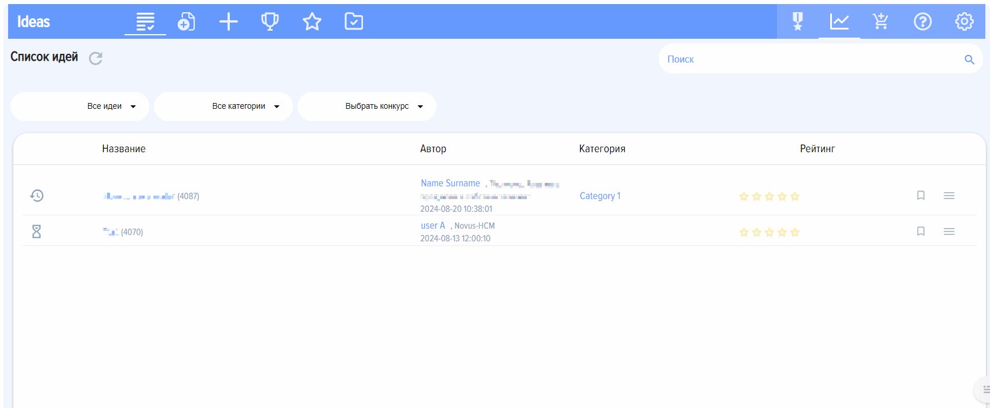Refresh the list next to Список идей
The image size is (990, 408).
coord(96,58)
